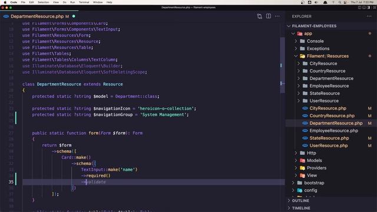
Task: Click notification bell icon in menu bar
Action: click(x=325, y=2)
